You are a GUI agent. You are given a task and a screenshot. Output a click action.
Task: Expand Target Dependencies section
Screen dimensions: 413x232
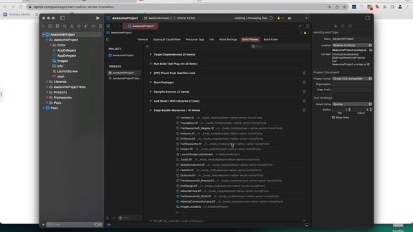coord(150,54)
